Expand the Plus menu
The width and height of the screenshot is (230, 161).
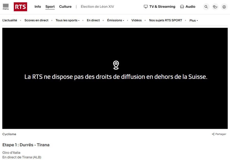193,20
